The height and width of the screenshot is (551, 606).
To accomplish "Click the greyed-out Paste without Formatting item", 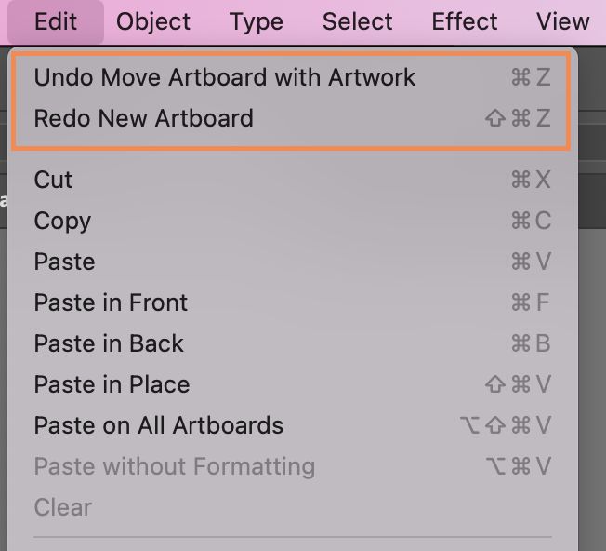I will [x=174, y=466].
